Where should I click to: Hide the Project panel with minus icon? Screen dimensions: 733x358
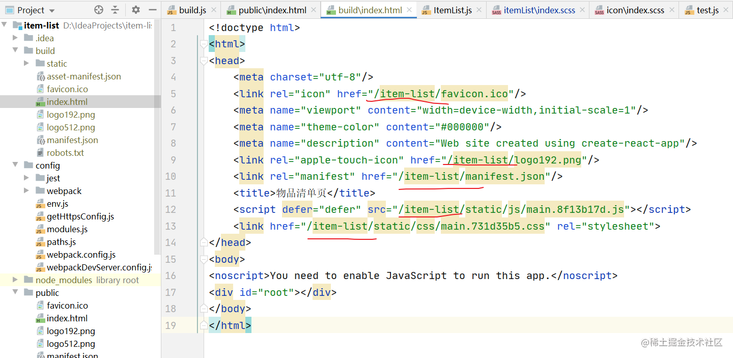pyautogui.click(x=152, y=10)
